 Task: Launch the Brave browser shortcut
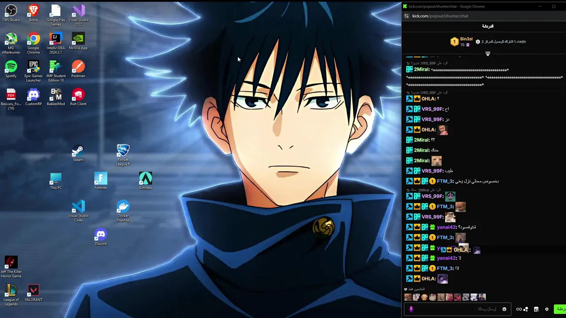[x=33, y=13]
